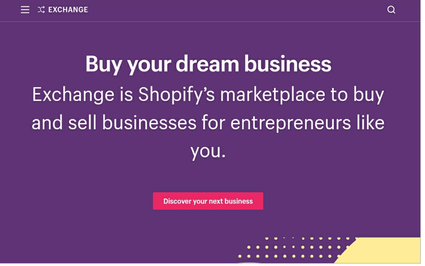
Task: Click the word sell in the description
Action: point(82,123)
